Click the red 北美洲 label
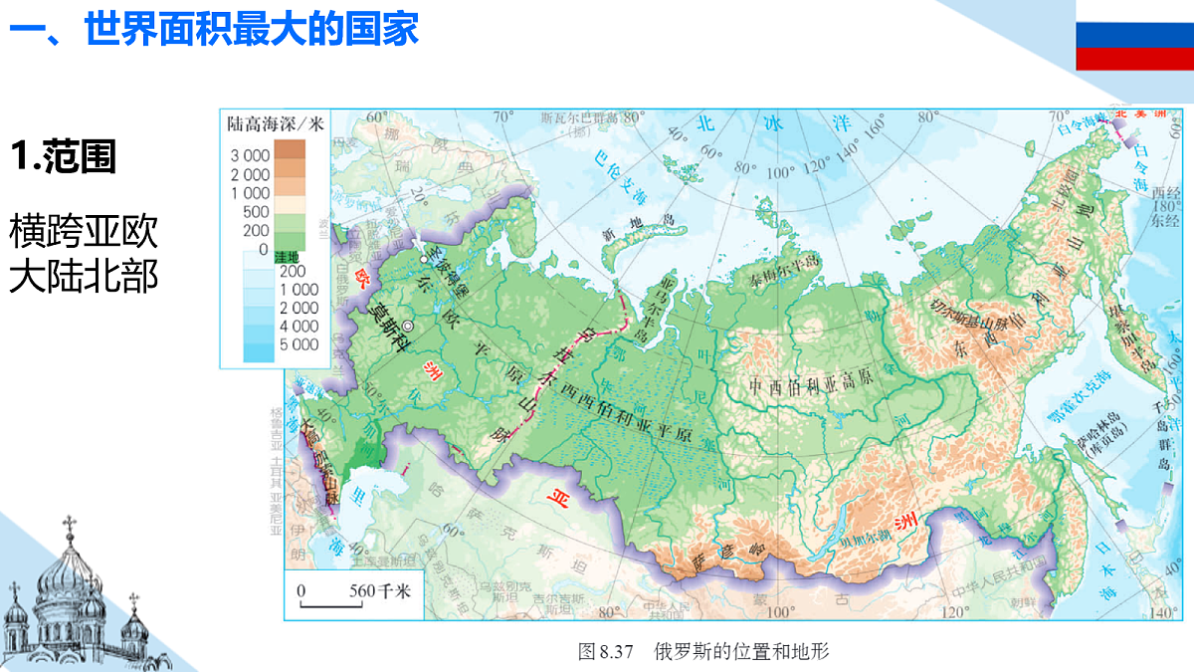The width and height of the screenshot is (1194, 672). coord(1139,114)
